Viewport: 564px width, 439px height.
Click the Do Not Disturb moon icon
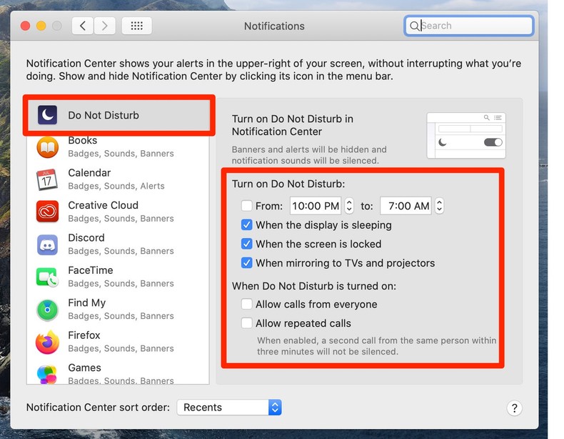pyautogui.click(x=48, y=115)
